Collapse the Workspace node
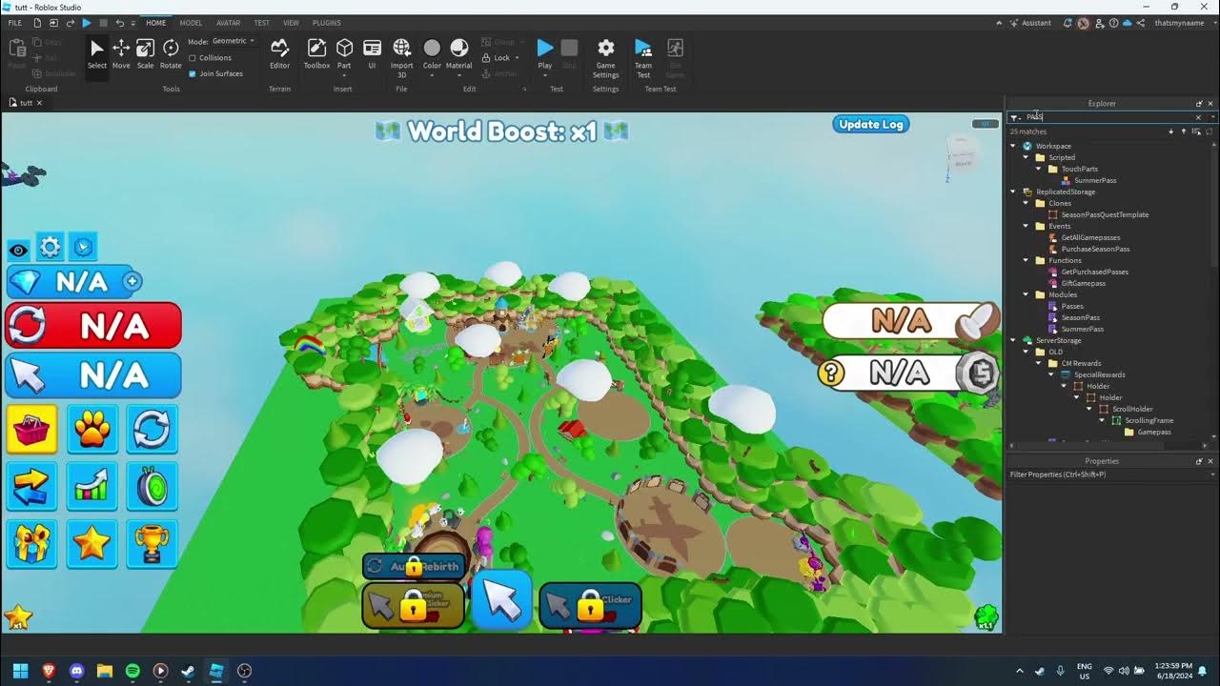 [1014, 146]
